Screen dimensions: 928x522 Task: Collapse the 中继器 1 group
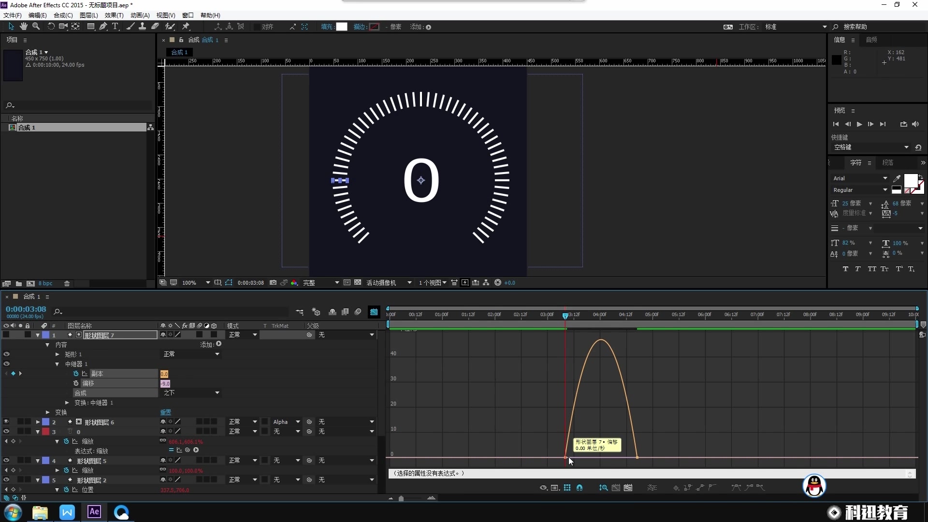(x=57, y=364)
